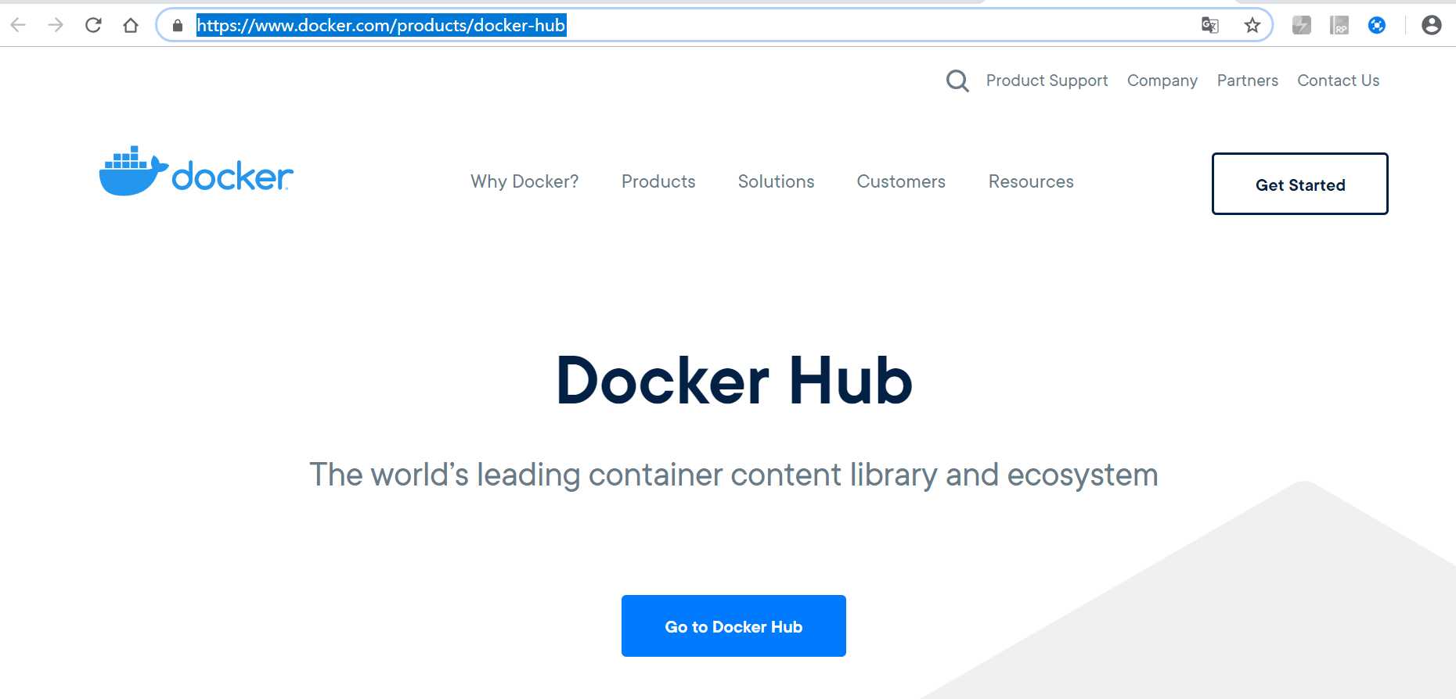The width and height of the screenshot is (1456, 699).
Task: Click the browser forward arrow
Action: click(56, 25)
